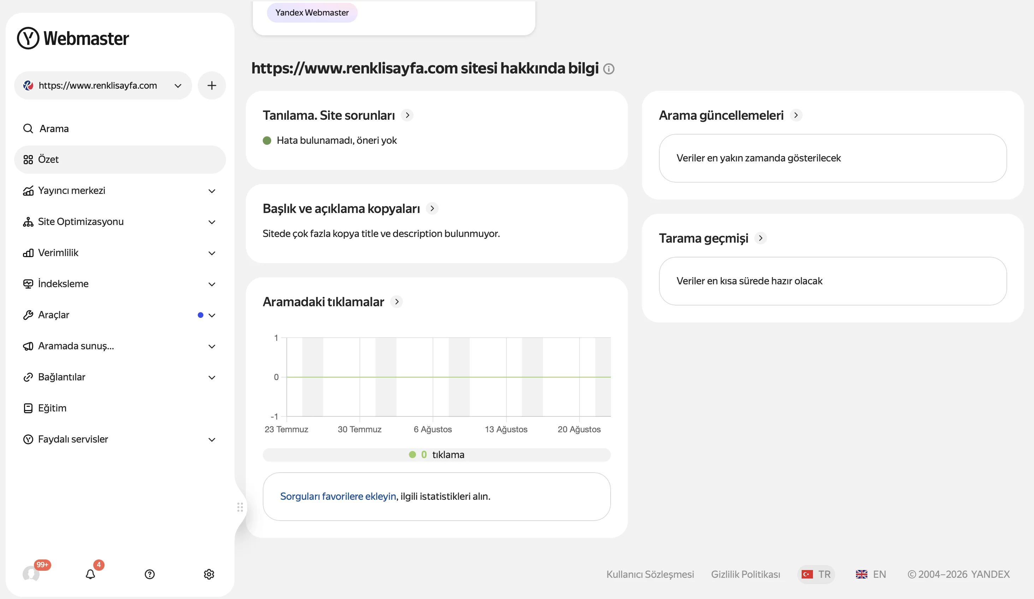
Task: Expand the Verimlilik chevron
Action: (212, 254)
